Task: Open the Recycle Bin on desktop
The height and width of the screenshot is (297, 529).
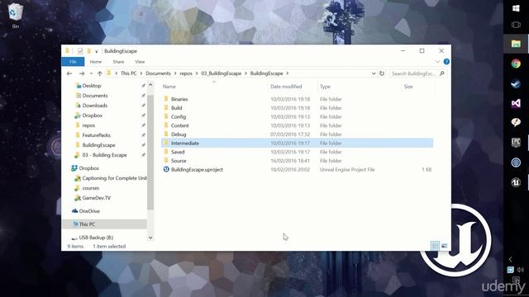Action: [x=15, y=15]
